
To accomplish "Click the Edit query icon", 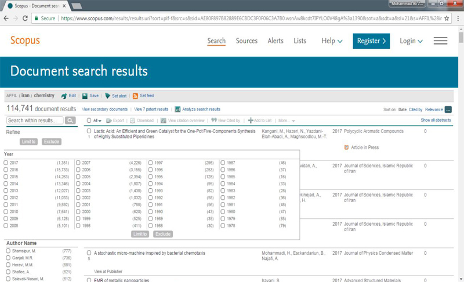I will coord(64,96).
